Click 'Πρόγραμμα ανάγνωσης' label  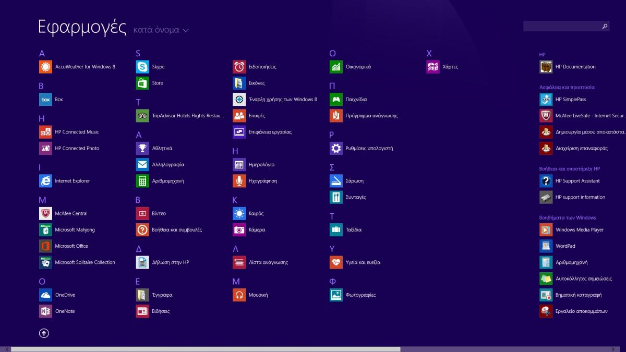pos(371,116)
